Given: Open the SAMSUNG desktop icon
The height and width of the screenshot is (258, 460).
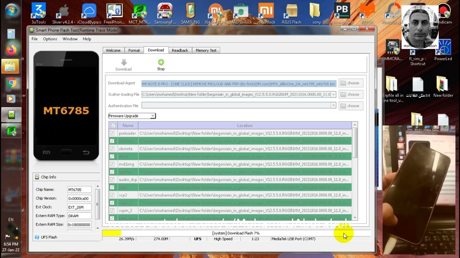Looking at the screenshot, I should click(190, 13).
